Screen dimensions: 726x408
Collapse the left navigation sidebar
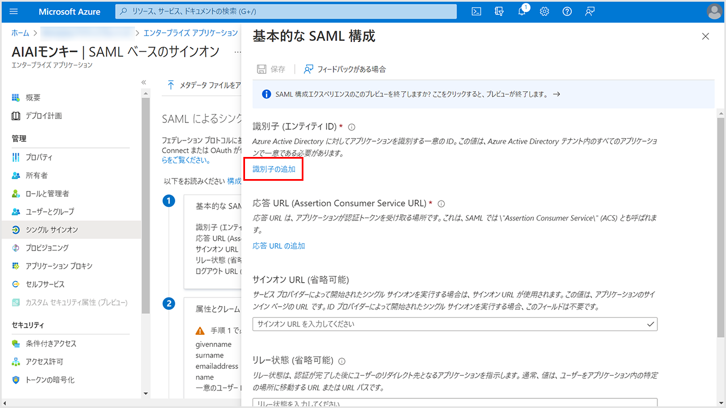(x=144, y=82)
